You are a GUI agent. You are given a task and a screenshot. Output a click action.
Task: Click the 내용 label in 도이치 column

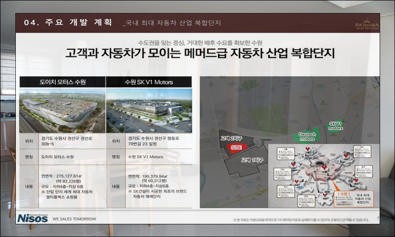tap(29, 187)
